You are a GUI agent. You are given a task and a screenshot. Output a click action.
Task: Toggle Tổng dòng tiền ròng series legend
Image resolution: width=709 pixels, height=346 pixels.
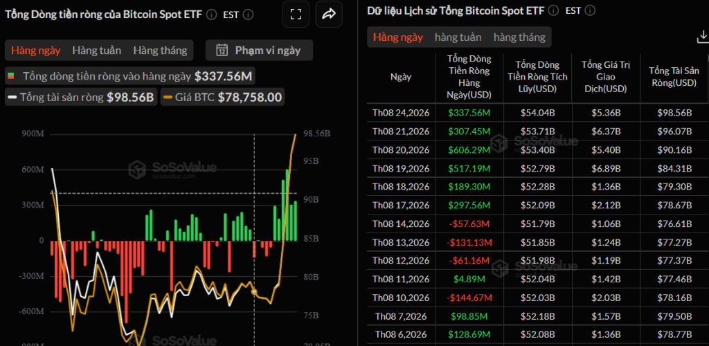11,76
